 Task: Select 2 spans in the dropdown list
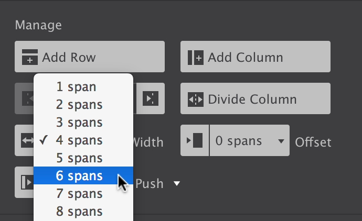pyautogui.click(x=79, y=105)
